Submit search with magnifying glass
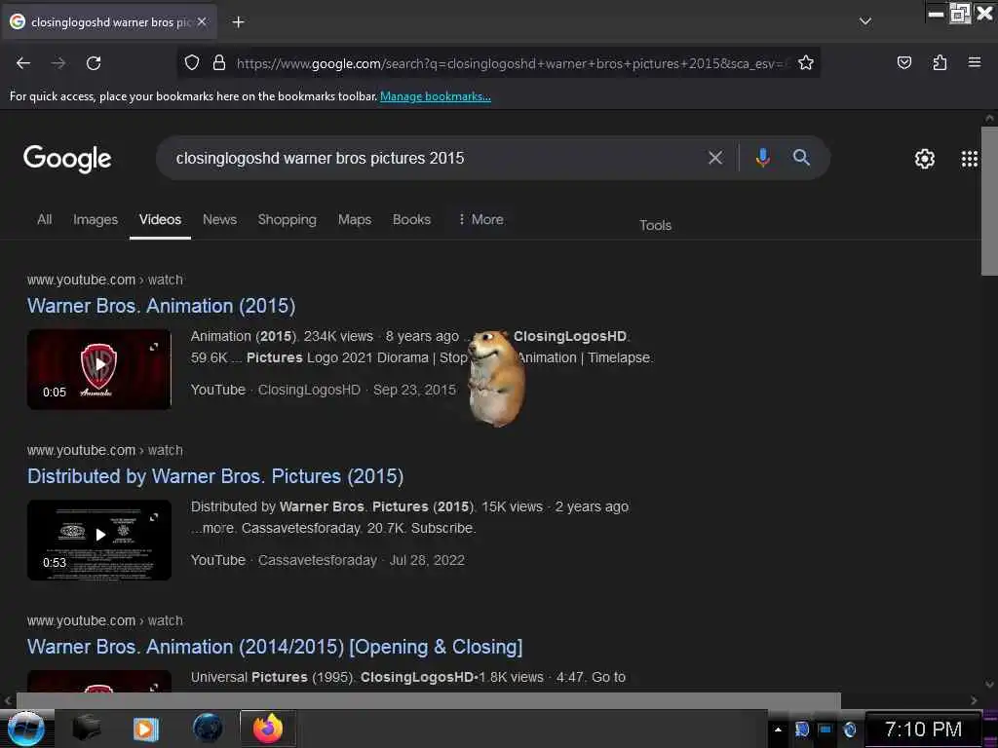Viewport: 998px width, 748px height. [801, 158]
